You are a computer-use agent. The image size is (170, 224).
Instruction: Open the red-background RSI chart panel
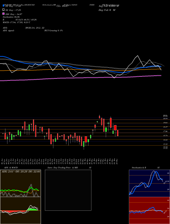(x=149, y=210)
